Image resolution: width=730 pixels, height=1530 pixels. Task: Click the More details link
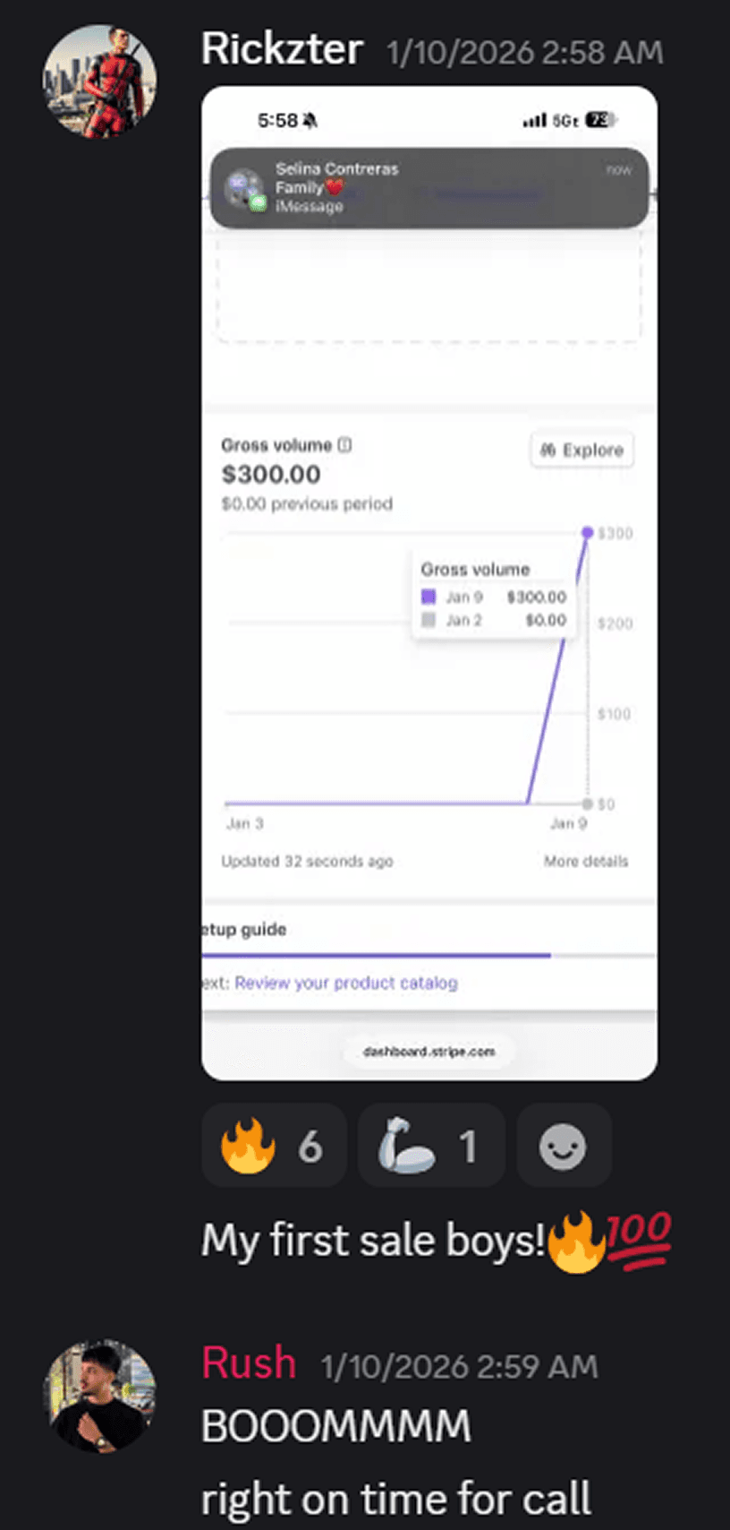pyautogui.click(x=585, y=861)
